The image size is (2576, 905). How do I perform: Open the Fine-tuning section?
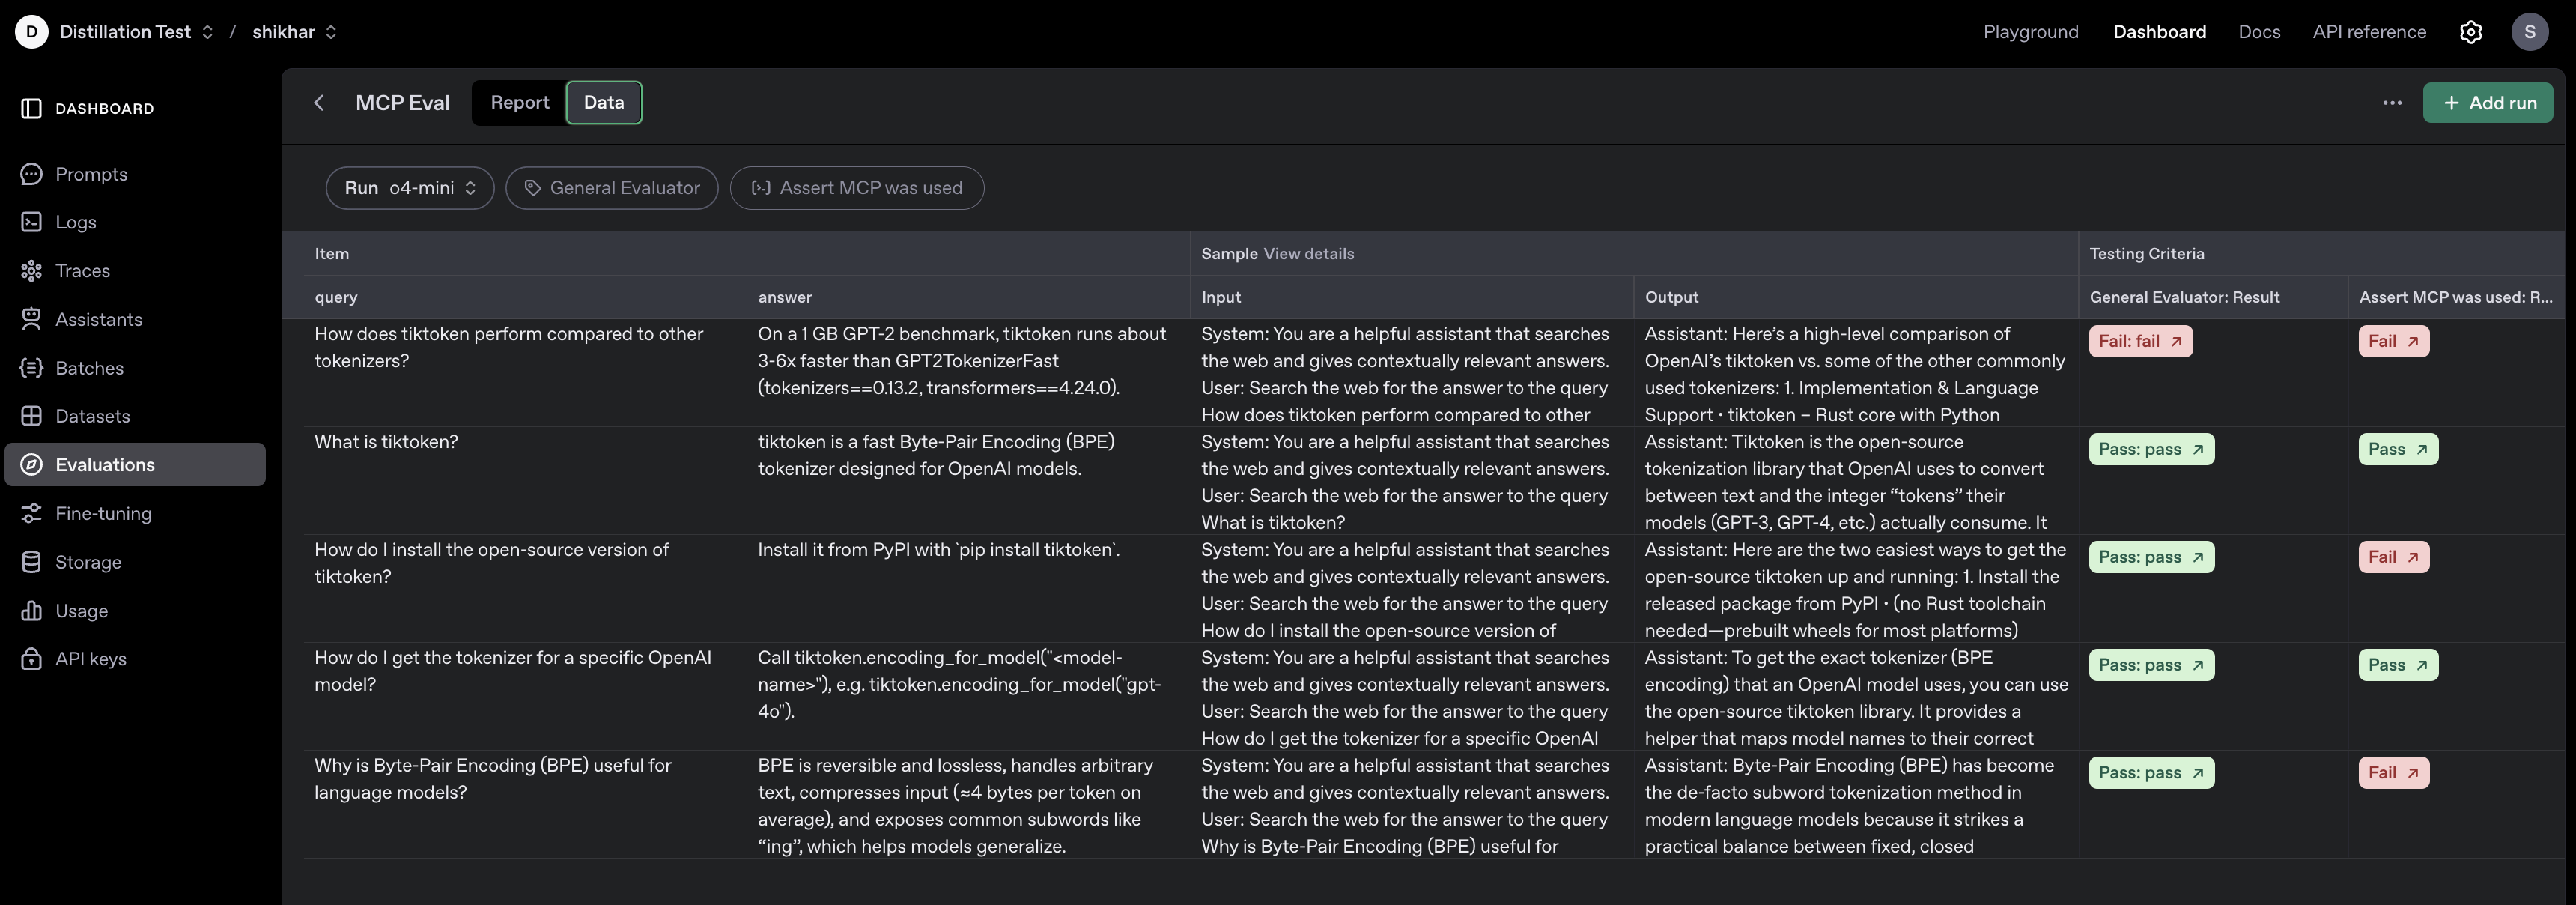(x=103, y=514)
